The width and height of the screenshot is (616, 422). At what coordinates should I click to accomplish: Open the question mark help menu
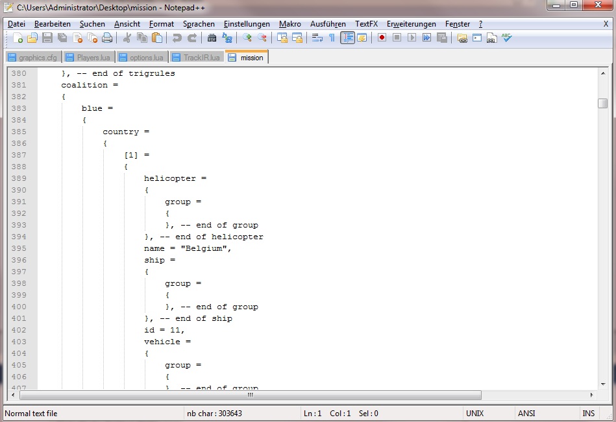click(x=480, y=24)
